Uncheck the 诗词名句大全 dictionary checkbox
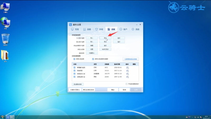This screenshot has width=211, height=119. [x=74, y=74]
